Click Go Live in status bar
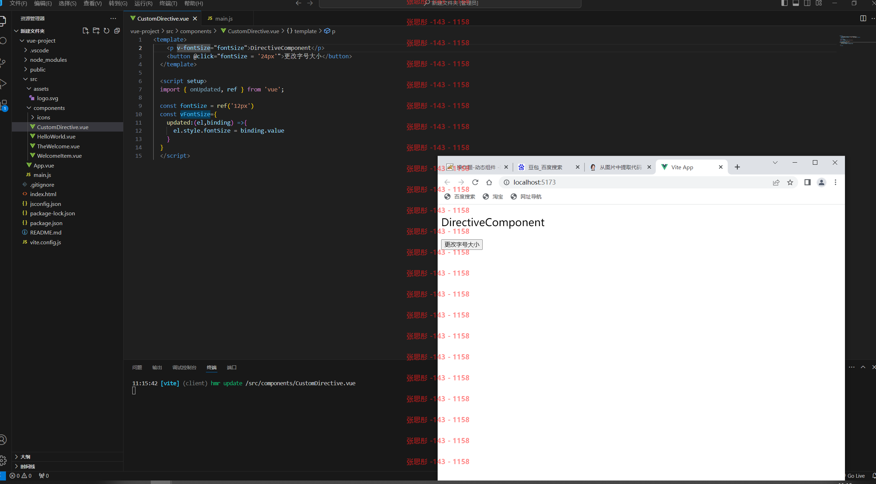This screenshot has width=876, height=484. (856, 476)
